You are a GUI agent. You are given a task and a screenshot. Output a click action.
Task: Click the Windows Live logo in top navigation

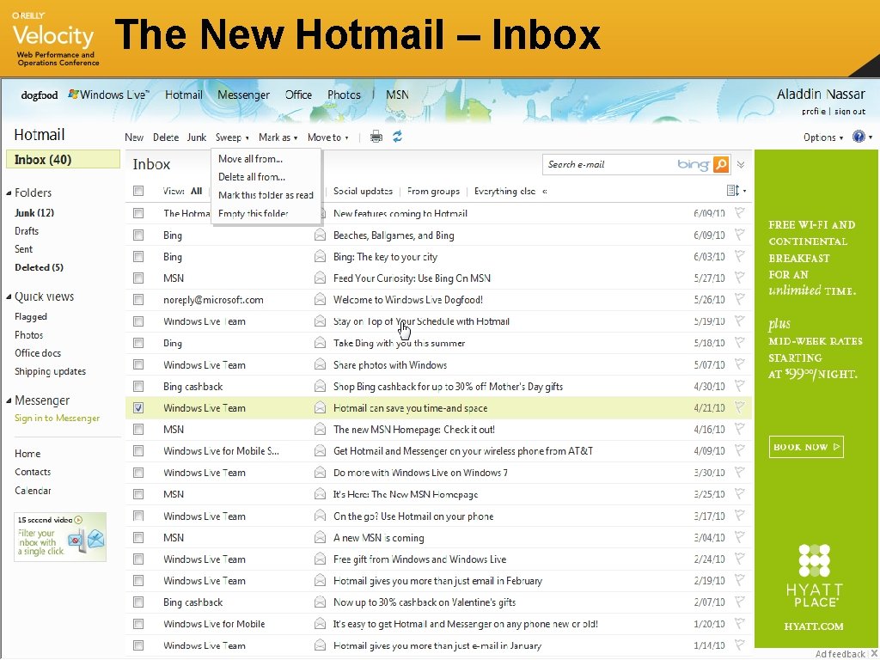[x=103, y=95]
